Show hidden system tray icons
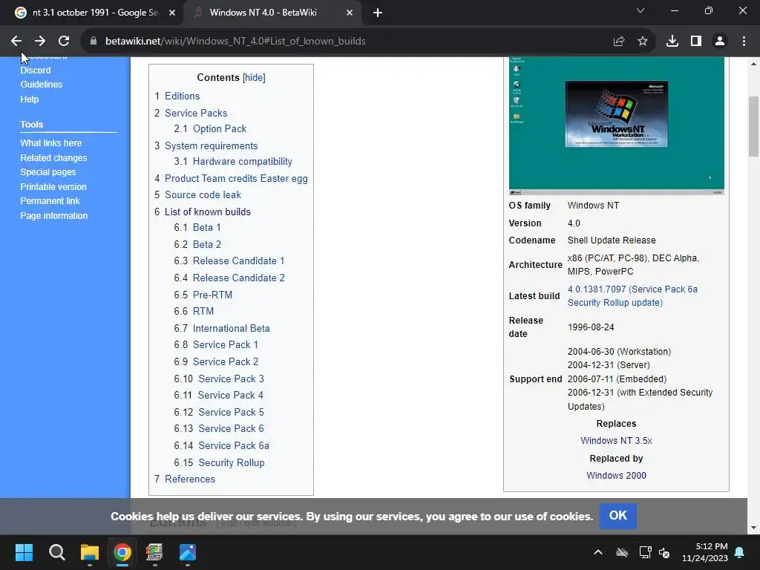The height and width of the screenshot is (570, 760). point(598,552)
